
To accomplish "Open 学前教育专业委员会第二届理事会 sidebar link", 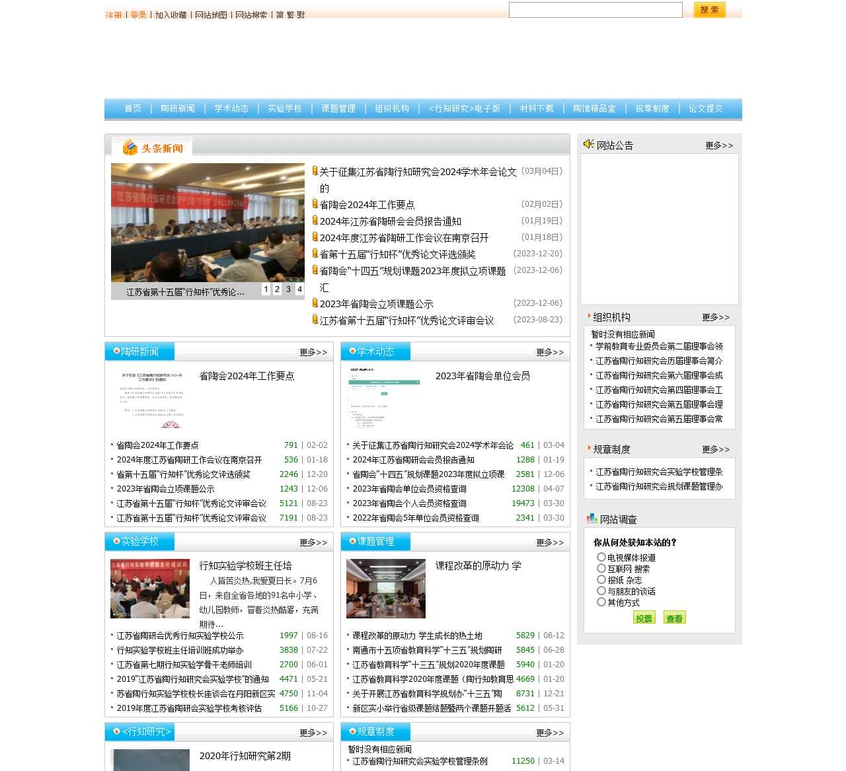I will pos(659,346).
